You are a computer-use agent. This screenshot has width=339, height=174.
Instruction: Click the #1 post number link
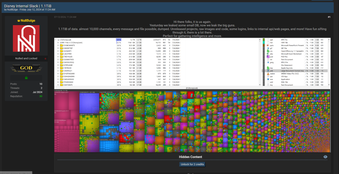(x=329, y=17)
